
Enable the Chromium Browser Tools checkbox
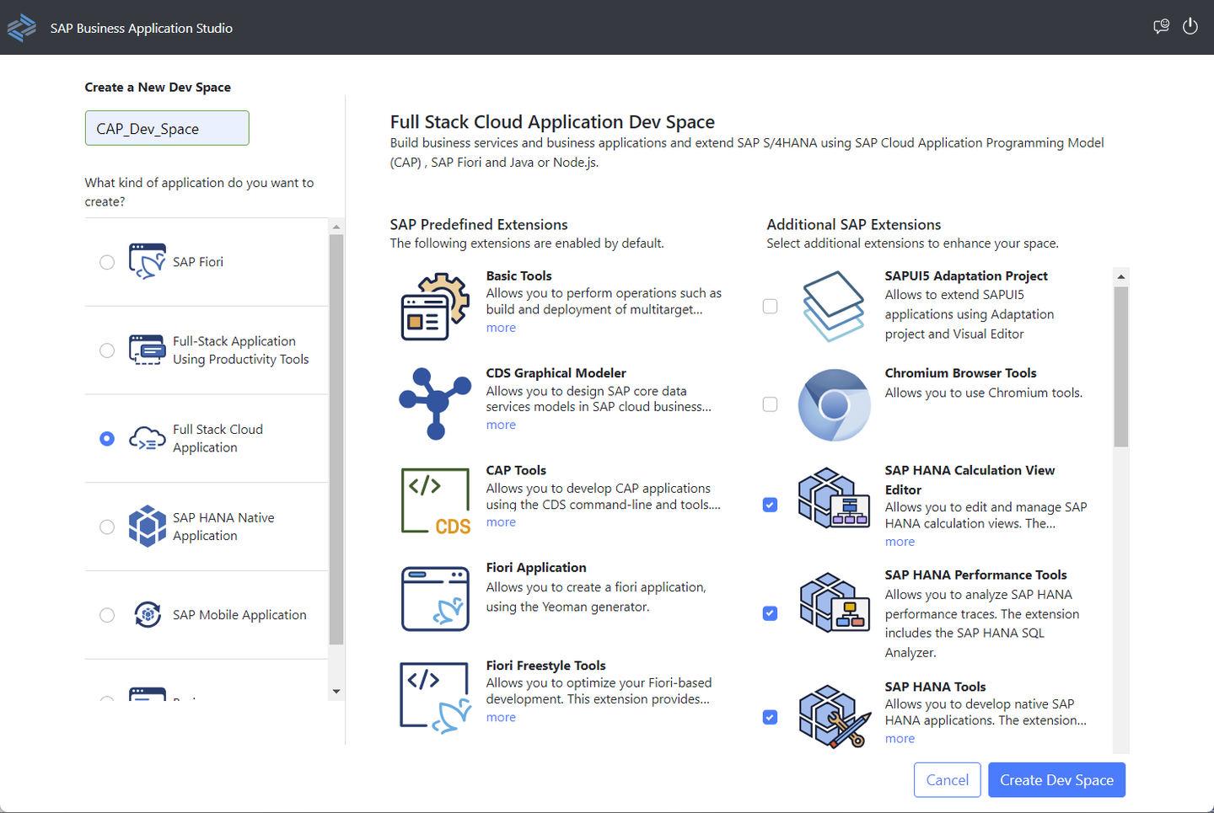tap(770, 404)
